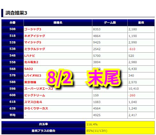The height and width of the screenshot is (135, 156).
Task: Click the 差枚プラスの割合 label
Action: tap(43, 131)
